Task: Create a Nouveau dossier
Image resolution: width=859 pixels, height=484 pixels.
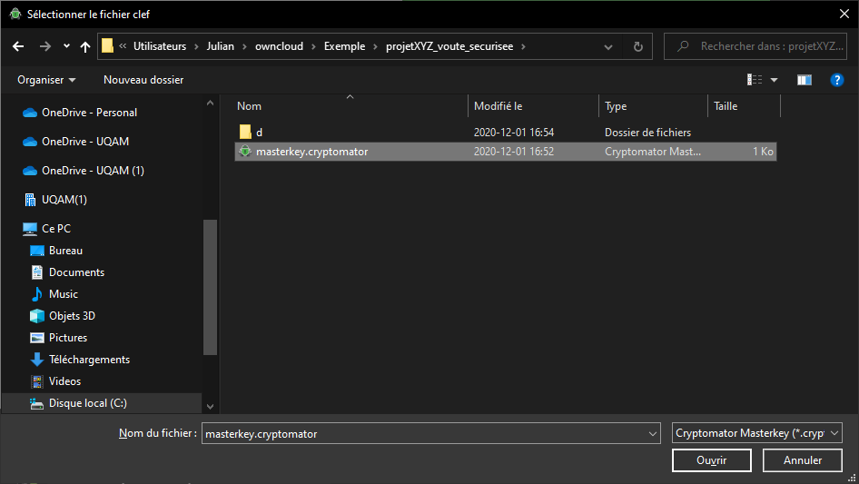Action: click(x=143, y=80)
